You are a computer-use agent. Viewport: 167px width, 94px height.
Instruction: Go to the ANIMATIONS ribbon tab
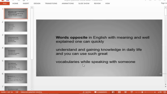tap(68, 3)
